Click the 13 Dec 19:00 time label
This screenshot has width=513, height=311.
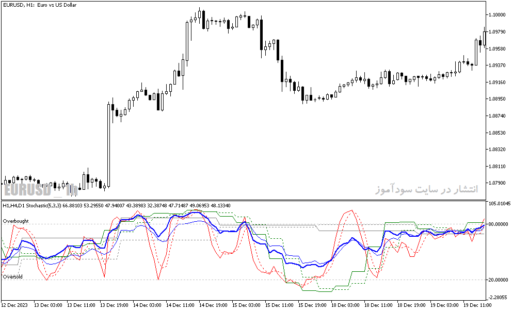pos(114,305)
